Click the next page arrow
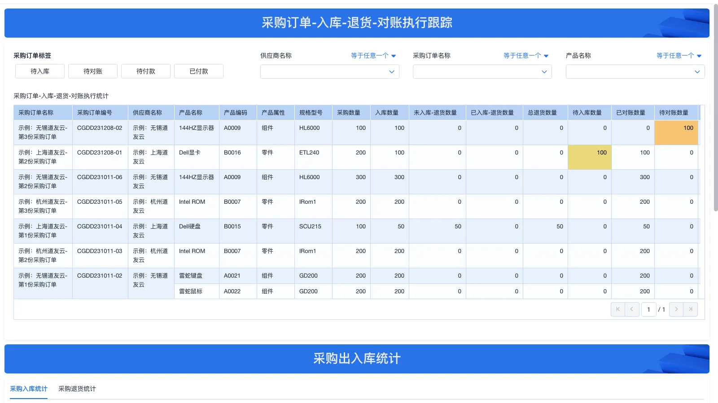Viewport: 718px width, 403px height. pyautogui.click(x=676, y=309)
